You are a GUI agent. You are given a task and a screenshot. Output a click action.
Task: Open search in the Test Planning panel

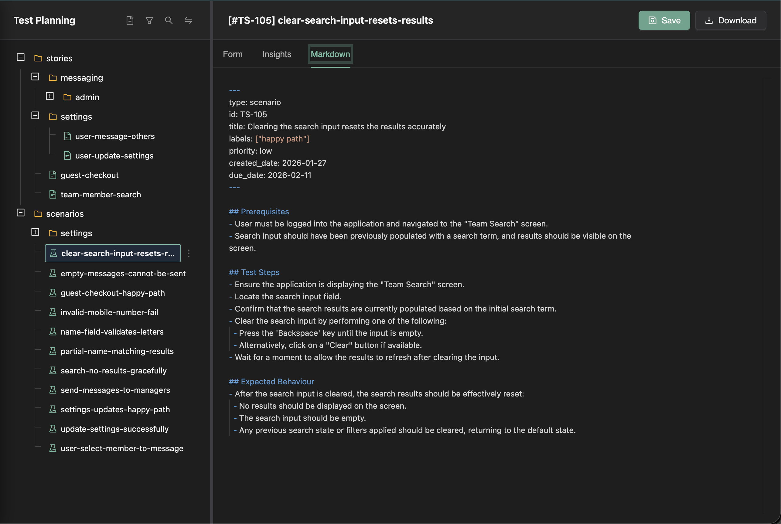click(x=169, y=20)
